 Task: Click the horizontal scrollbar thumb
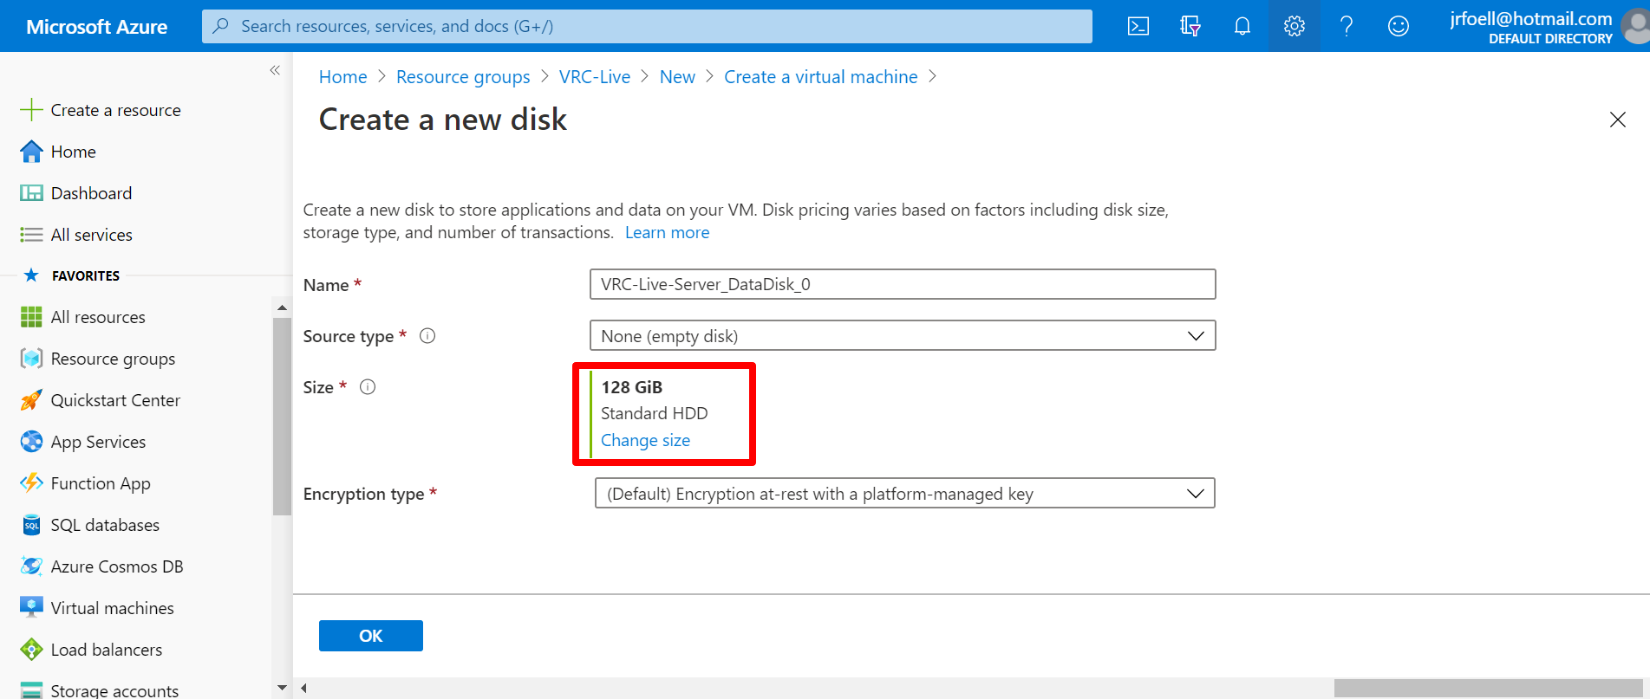click(x=1488, y=689)
